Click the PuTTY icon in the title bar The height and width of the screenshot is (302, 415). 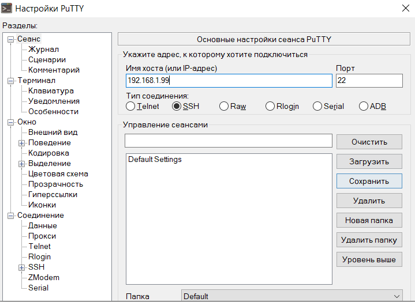[6, 8]
